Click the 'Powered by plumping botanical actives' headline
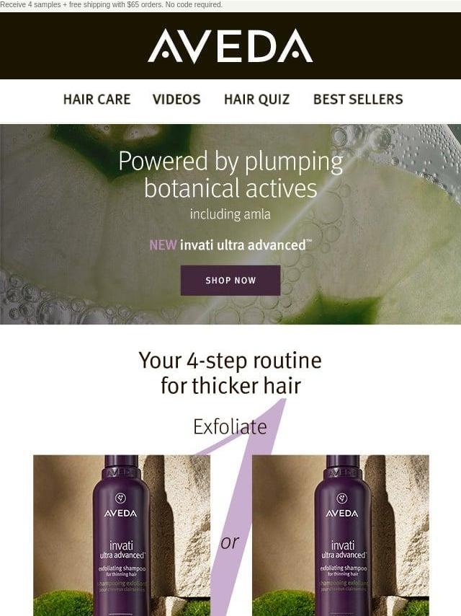The width and height of the screenshot is (461, 616). [x=230, y=174]
